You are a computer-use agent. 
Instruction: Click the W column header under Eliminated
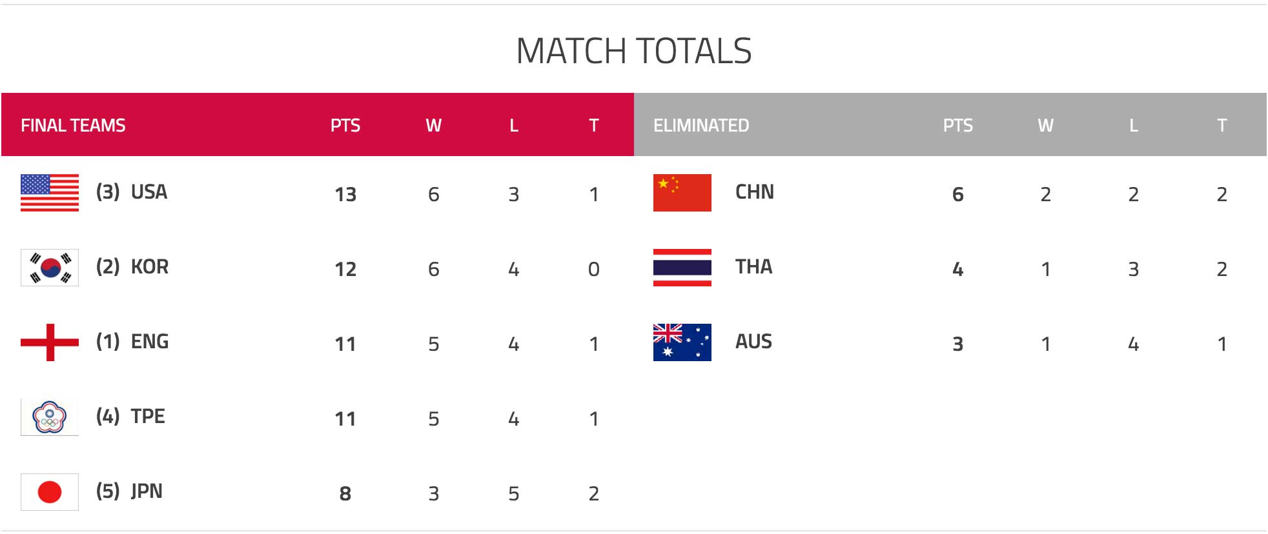pyautogui.click(x=1045, y=125)
